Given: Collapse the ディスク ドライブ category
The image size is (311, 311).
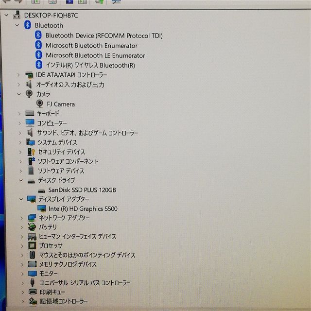Looking at the screenshot, I should pos(21,180).
